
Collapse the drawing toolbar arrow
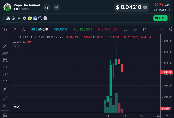coord(10,113)
